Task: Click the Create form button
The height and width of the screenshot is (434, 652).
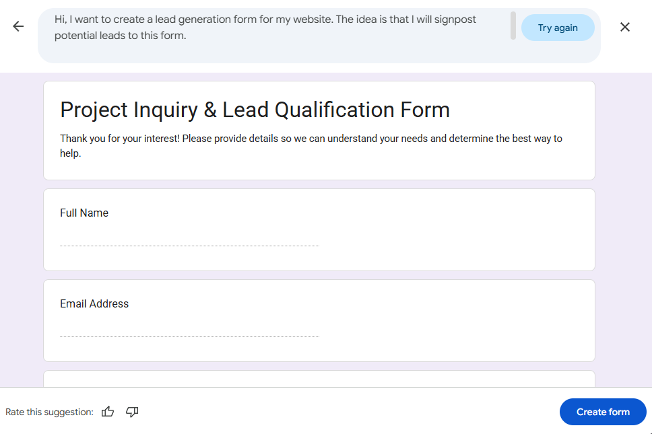Action: click(x=602, y=411)
